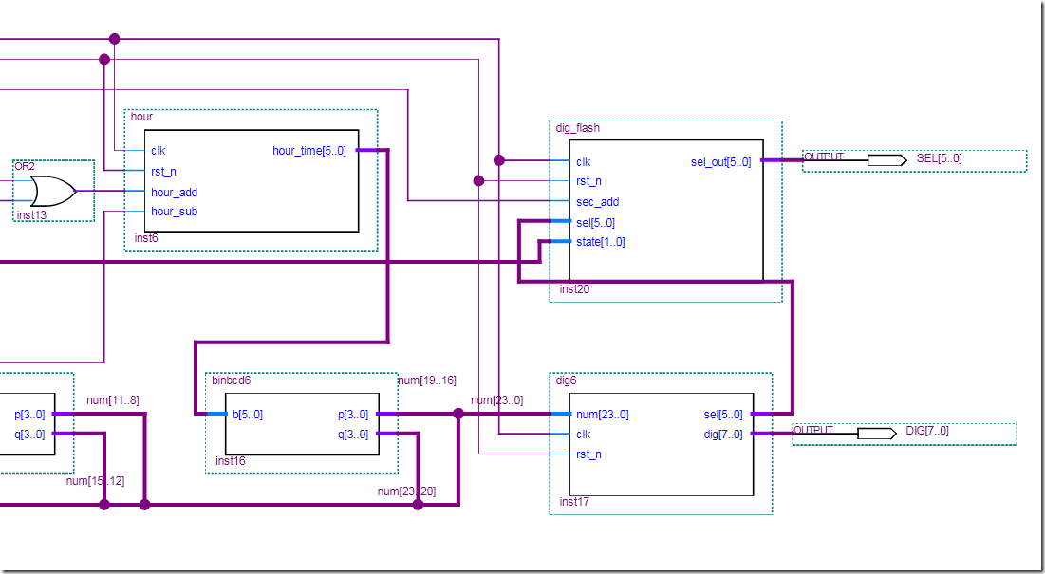1045x574 pixels.
Task: Click the OR2 gate type label
Action: click(26, 166)
